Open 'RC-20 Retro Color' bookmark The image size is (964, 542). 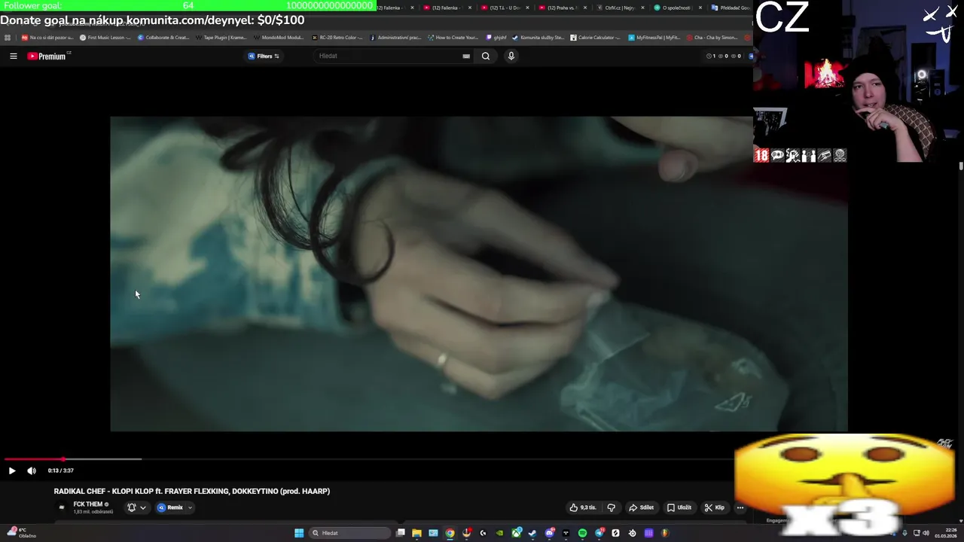tap(337, 37)
